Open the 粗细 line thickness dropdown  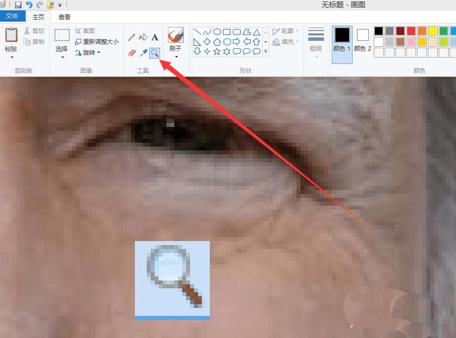[x=316, y=42]
